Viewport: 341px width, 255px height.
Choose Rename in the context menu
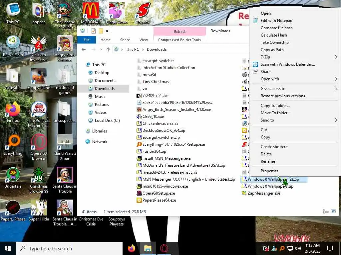point(295,161)
